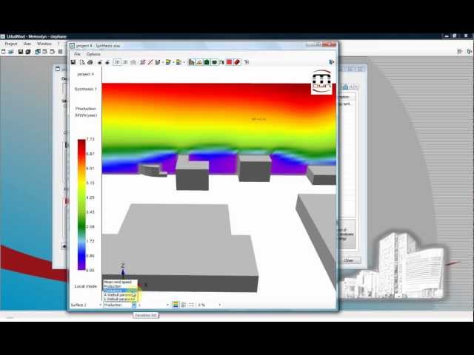This screenshot has width=474, height=355.
Task: Click the blue 3D box icon in UrbaWind toolbar
Action: tap(38, 52)
